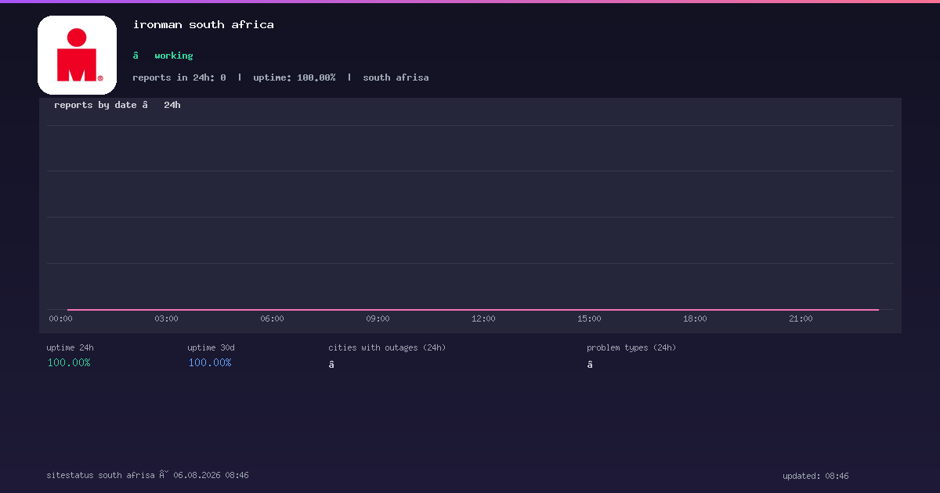Click the 12:00 chart time marker
This screenshot has height=493, width=940.
(483, 318)
